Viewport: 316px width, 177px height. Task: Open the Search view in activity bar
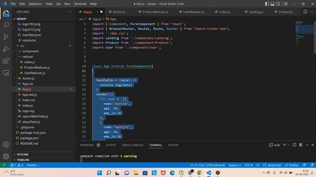point(6,25)
